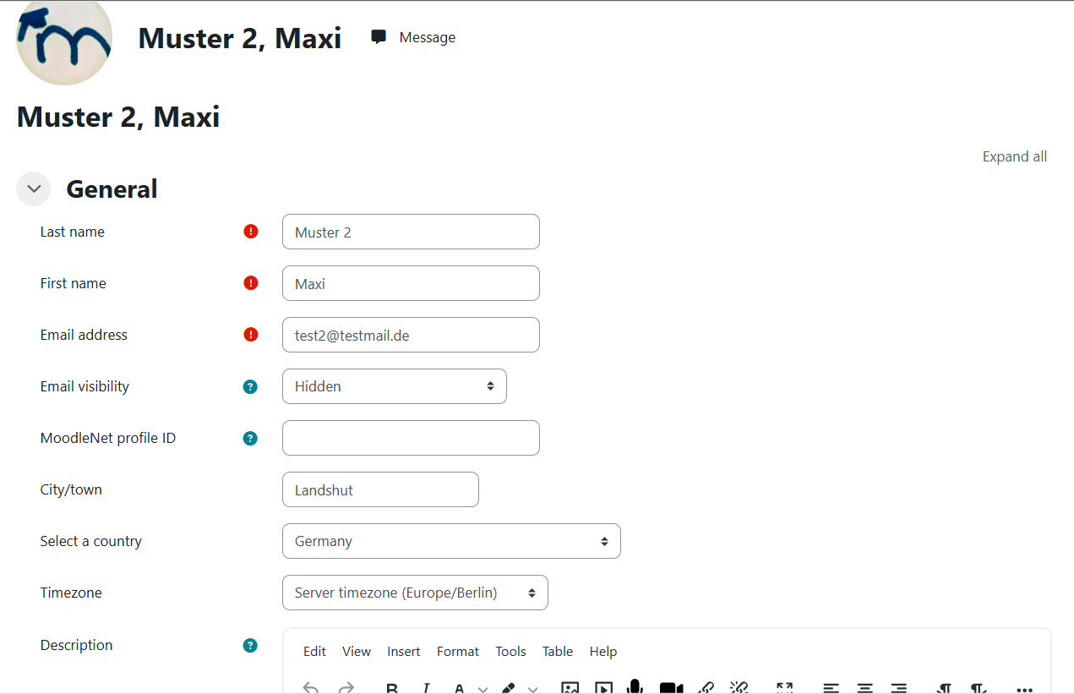
Task: Open the Format menu in editor
Action: click(x=457, y=652)
